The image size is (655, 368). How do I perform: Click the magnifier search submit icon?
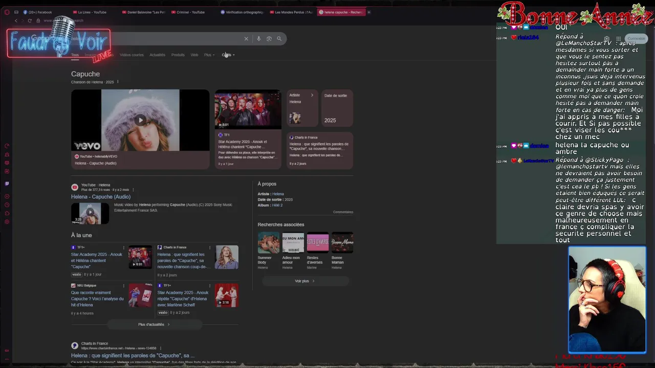279,38
